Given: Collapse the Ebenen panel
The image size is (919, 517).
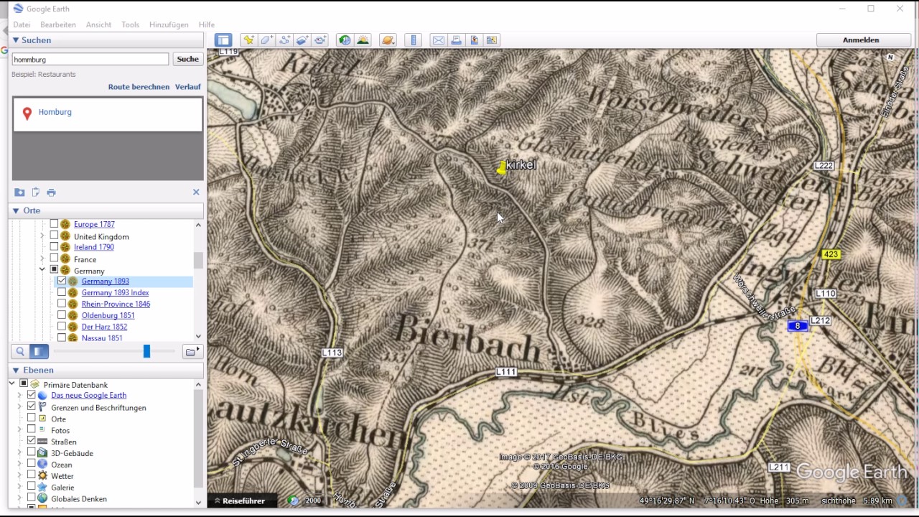Looking at the screenshot, I should point(15,370).
